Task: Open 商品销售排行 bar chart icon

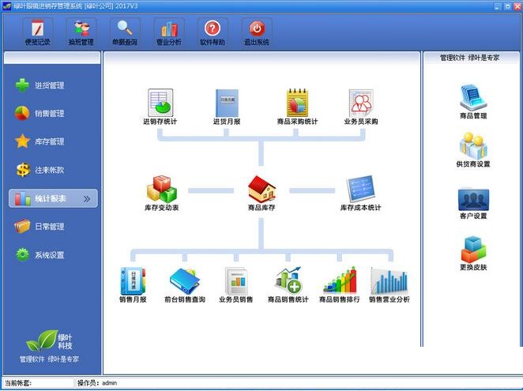Action: coord(340,285)
